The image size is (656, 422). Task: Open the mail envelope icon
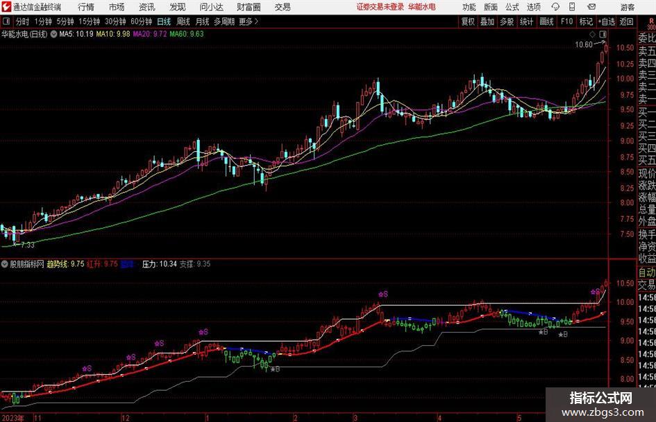click(x=591, y=7)
